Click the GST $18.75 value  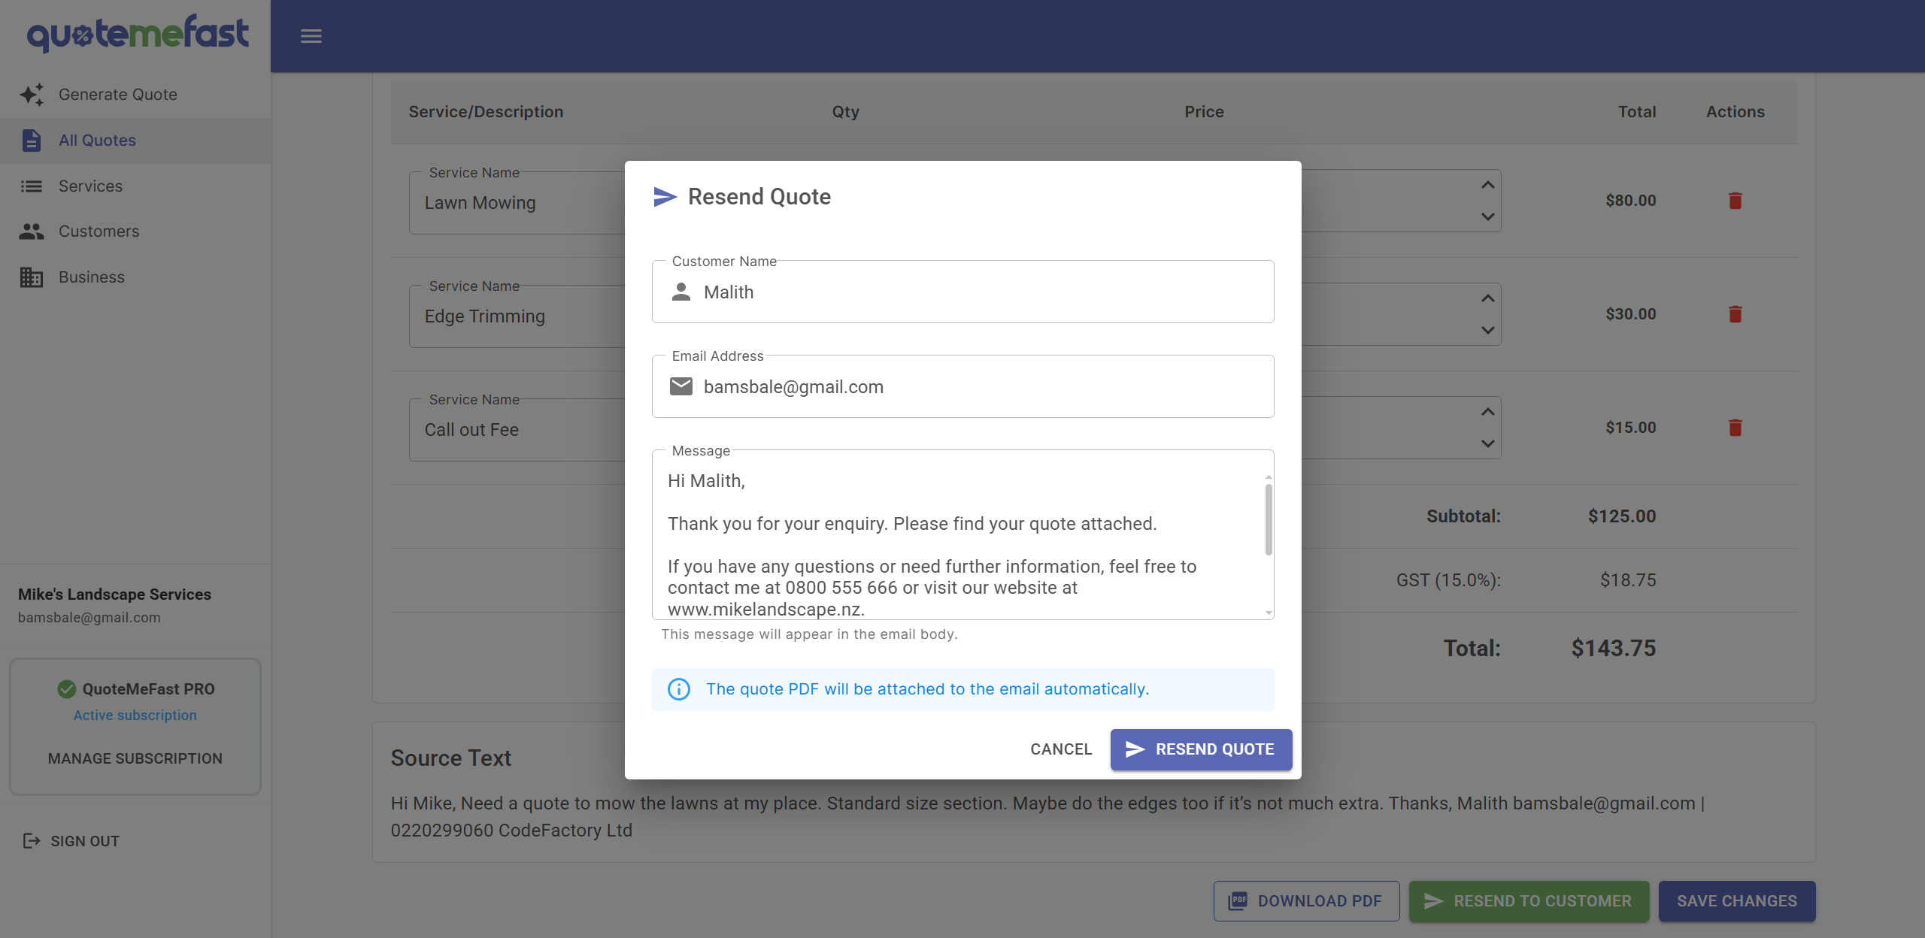pyautogui.click(x=1628, y=580)
